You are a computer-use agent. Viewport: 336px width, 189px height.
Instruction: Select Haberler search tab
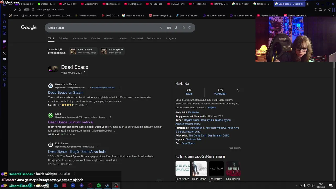[122, 38]
